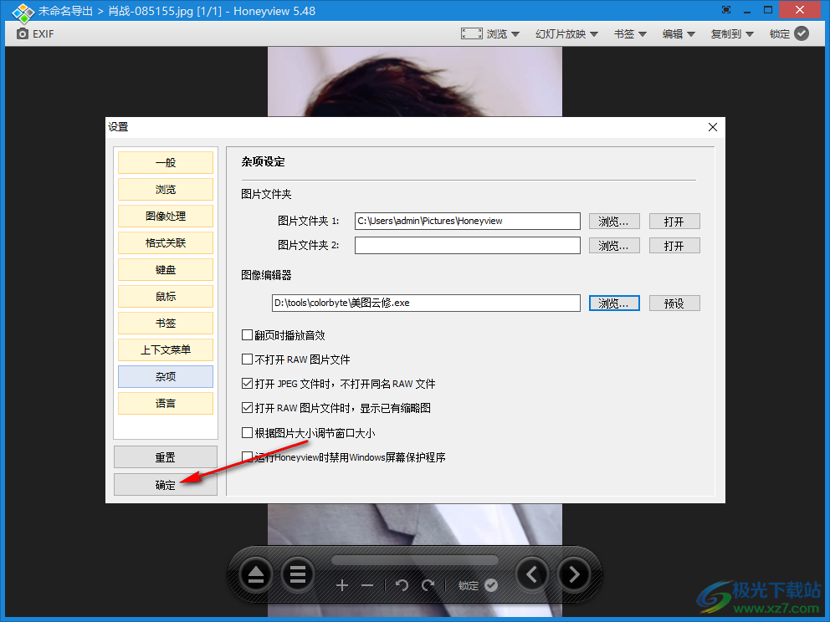Open the 一般 settings tab
830x622 pixels.
tap(166, 162)
